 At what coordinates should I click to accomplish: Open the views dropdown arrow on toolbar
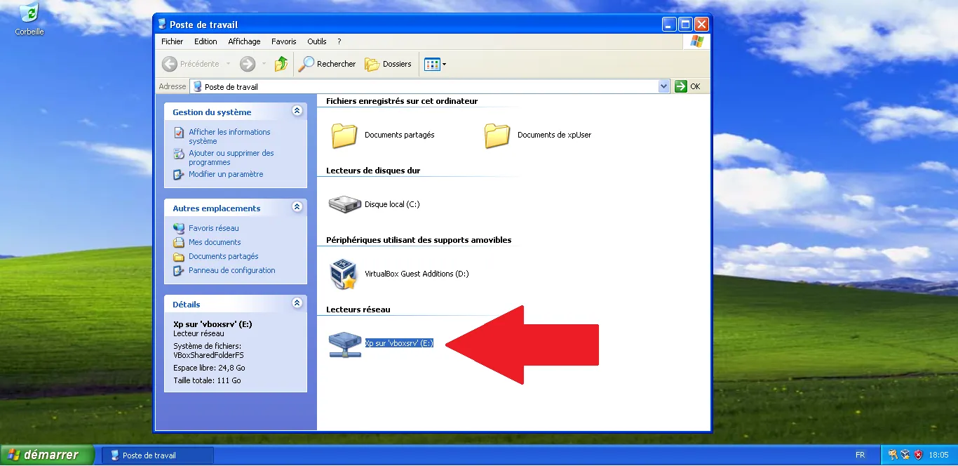coord(444,64)
